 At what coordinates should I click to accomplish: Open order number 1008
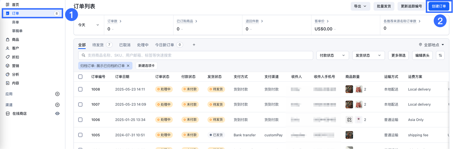tap(96, 89)
